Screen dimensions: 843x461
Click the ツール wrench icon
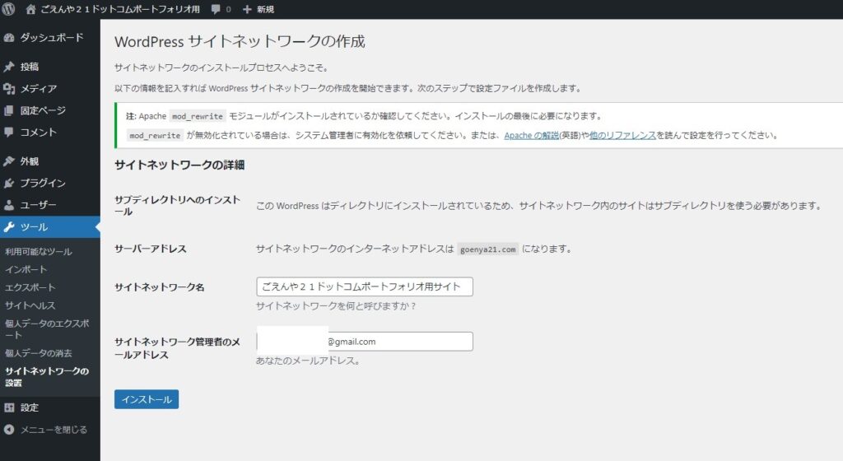8,226
